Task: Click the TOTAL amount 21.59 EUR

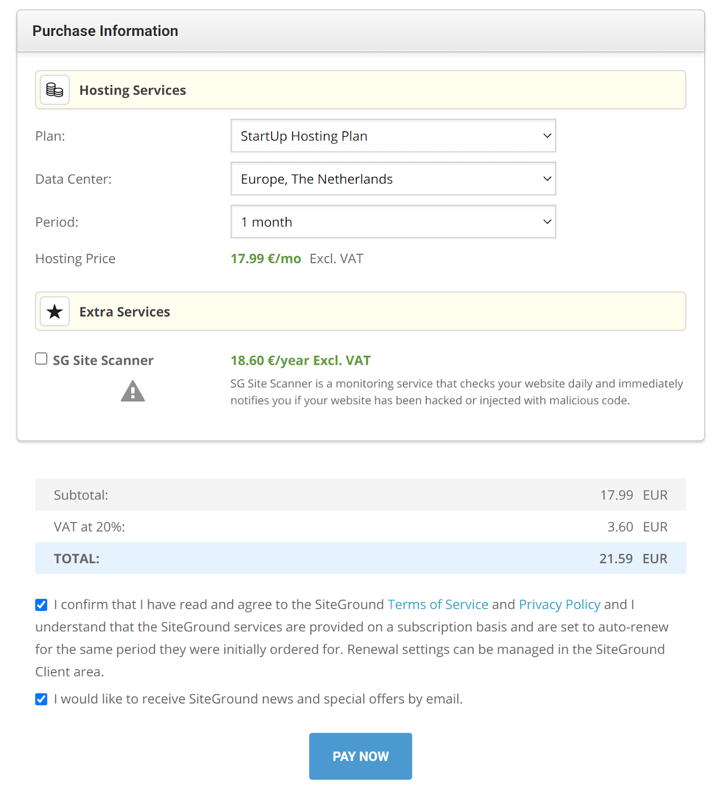Action: click(633, 559)
